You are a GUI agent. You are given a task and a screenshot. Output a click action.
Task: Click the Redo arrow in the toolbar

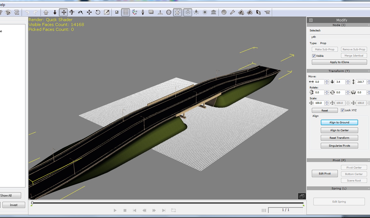(x=36, y=12)
